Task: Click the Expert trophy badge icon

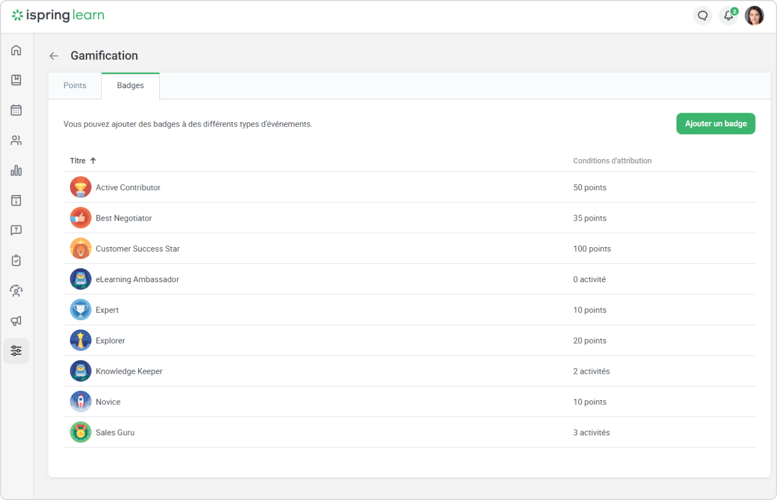Action: tap(80, 310)
